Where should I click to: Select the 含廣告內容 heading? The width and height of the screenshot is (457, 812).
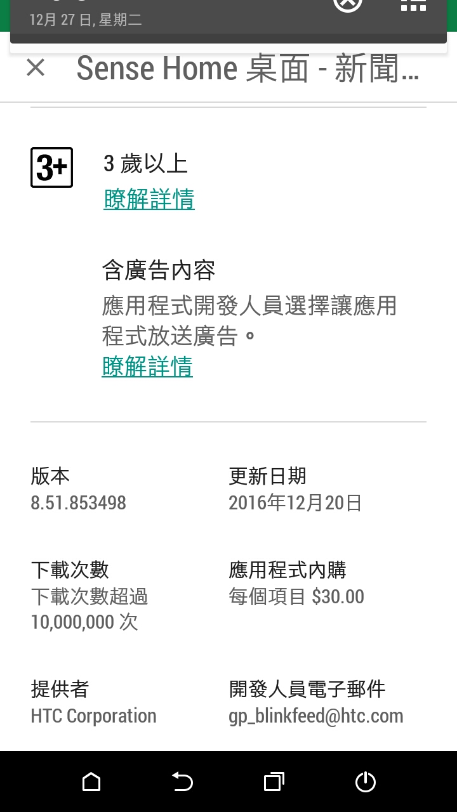[159, 271]
